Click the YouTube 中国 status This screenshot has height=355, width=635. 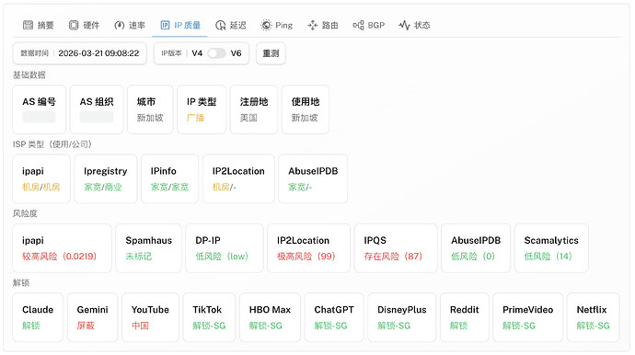pos(140,326)
